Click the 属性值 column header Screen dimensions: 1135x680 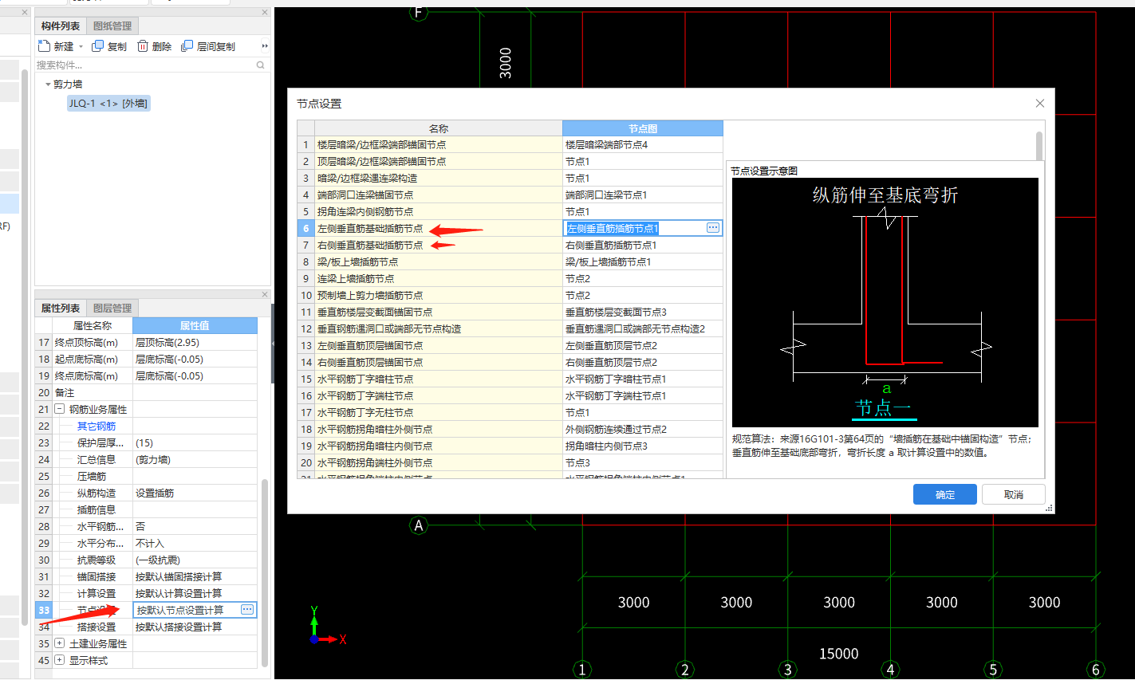point(195,326)
